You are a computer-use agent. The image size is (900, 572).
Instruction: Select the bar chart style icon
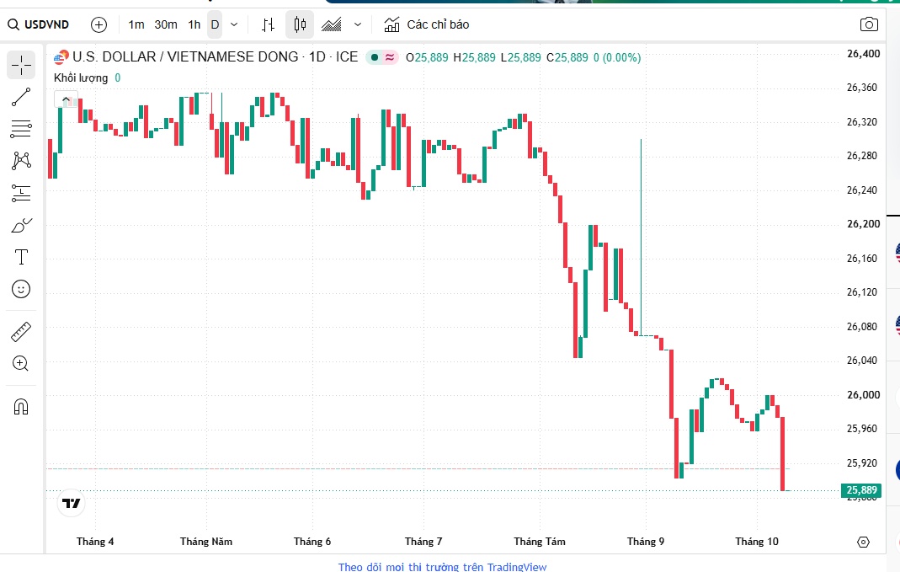point(268,24)
